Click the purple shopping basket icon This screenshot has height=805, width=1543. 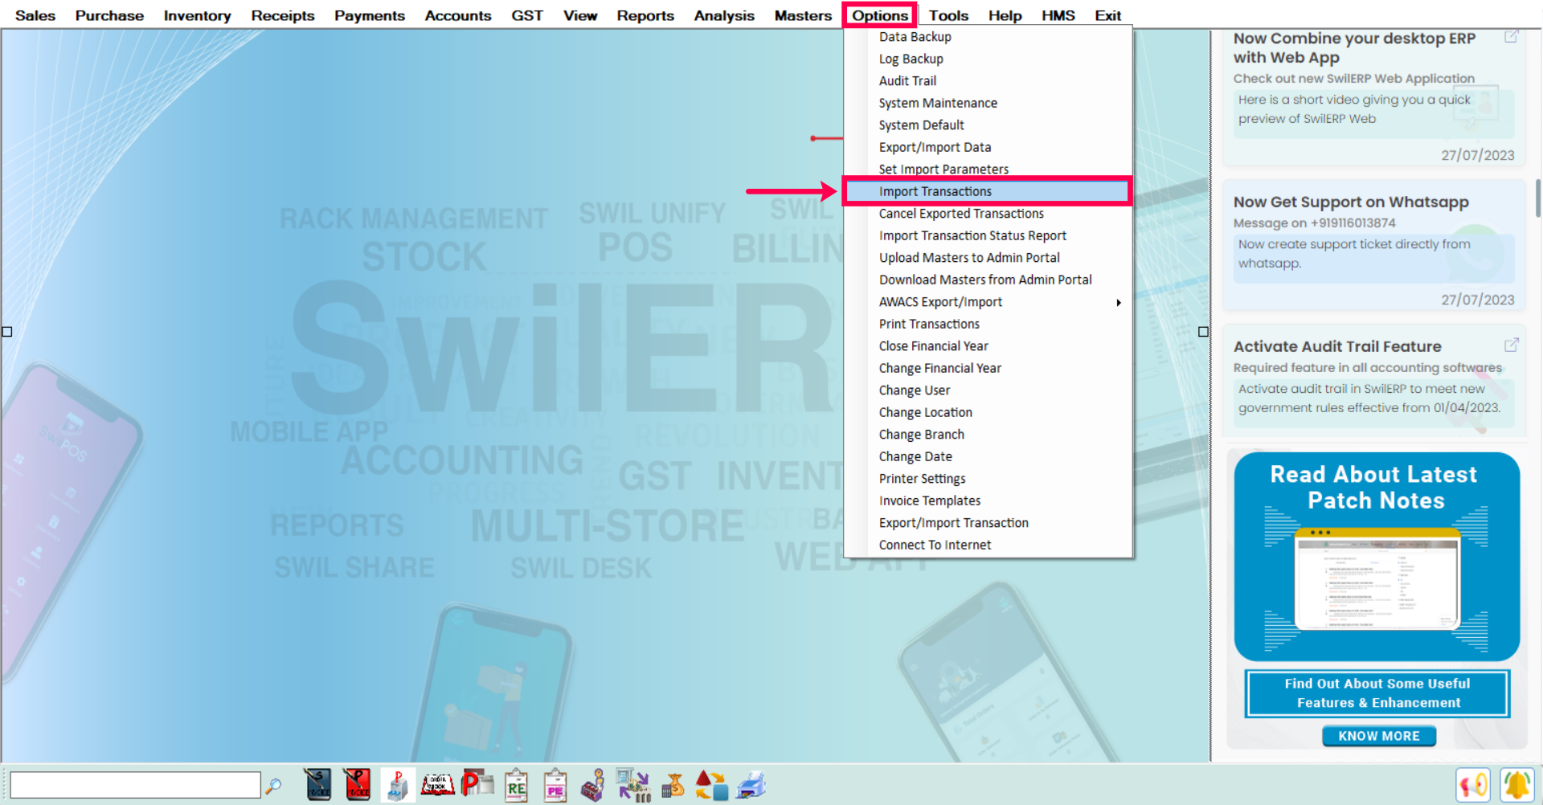point(593,786)
